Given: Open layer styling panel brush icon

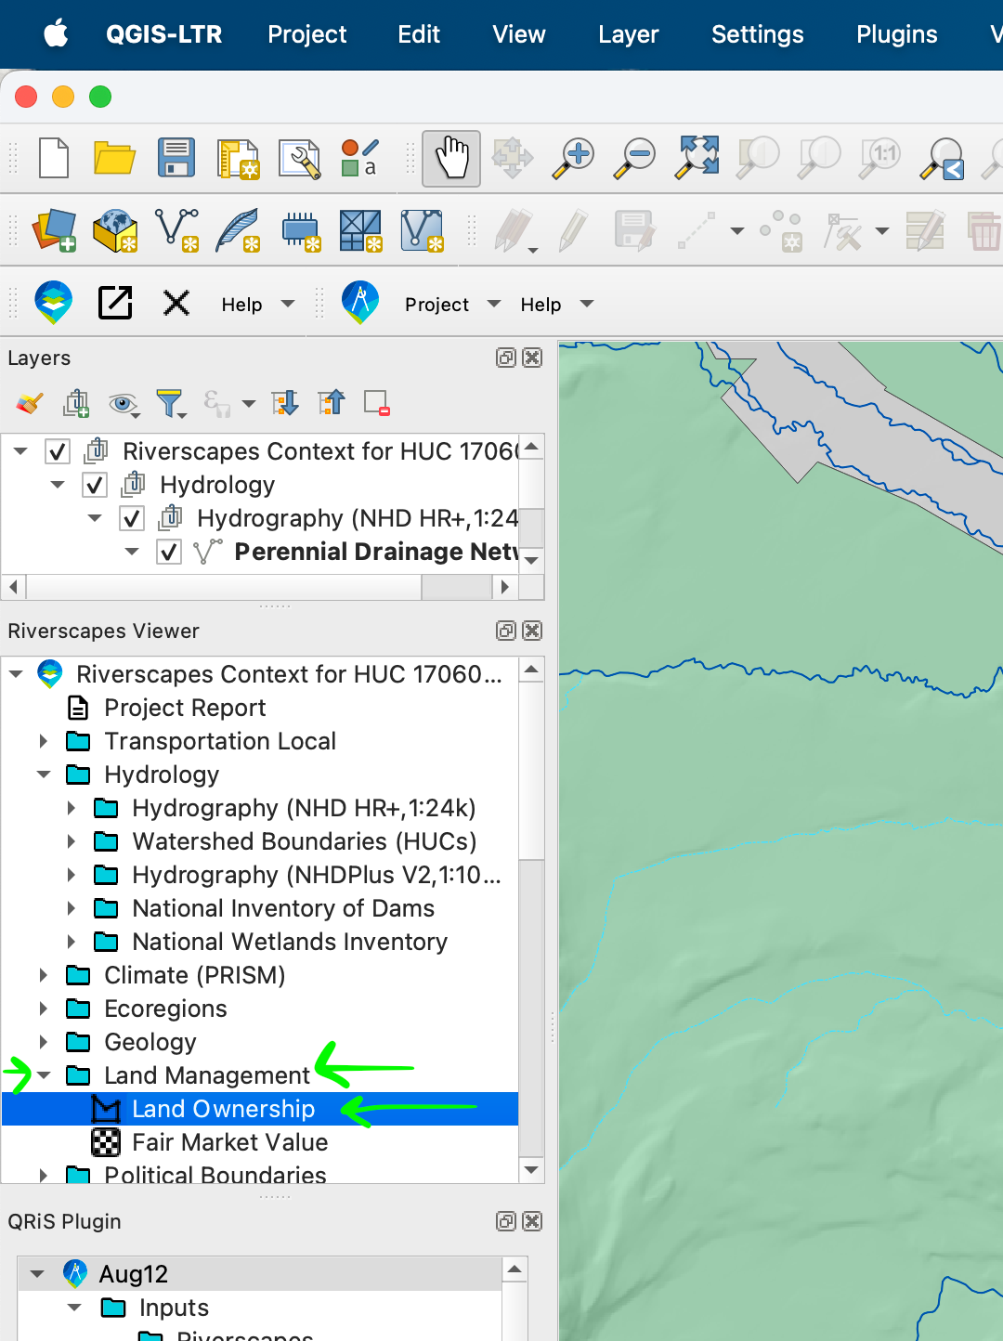Looking at the screenshot, I should pyautogui.click(x=30, y=403).
